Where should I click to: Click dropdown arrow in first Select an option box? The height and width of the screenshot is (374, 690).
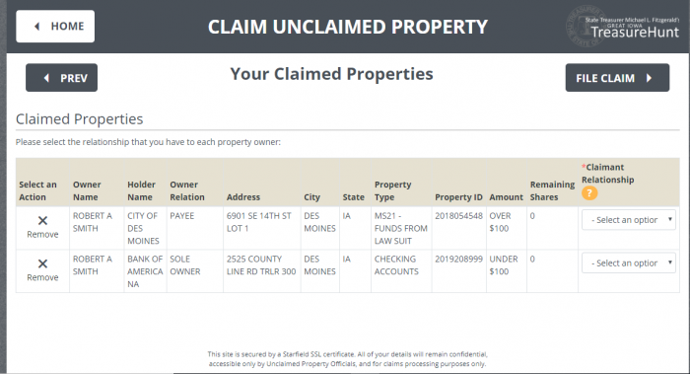669,219
